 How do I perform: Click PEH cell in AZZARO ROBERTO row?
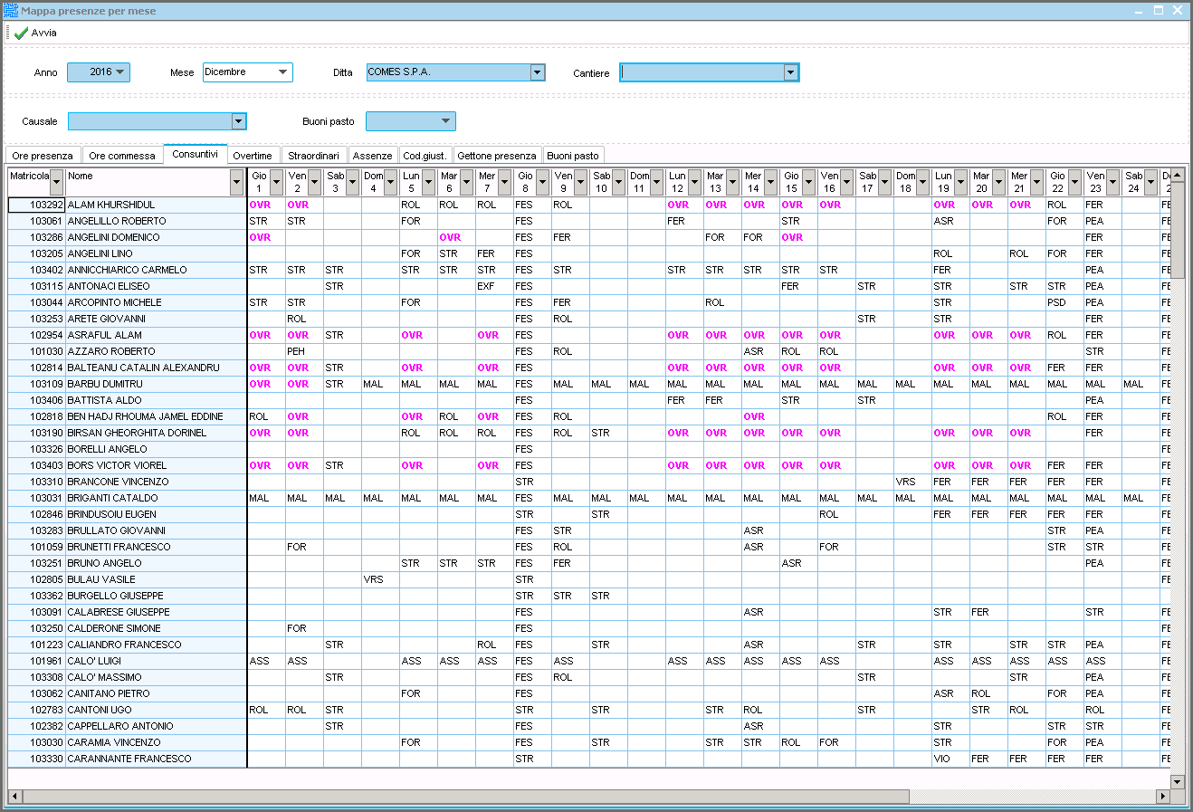click(x=304, y=351)
